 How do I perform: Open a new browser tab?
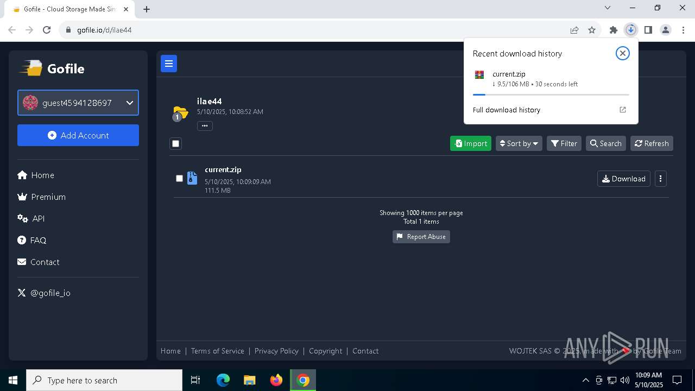pos(147,9)
